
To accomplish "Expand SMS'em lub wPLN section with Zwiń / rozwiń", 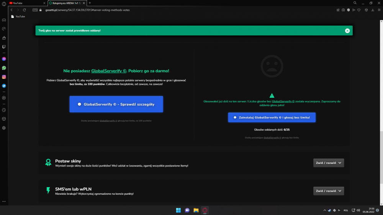I will [x=329, y=191].
